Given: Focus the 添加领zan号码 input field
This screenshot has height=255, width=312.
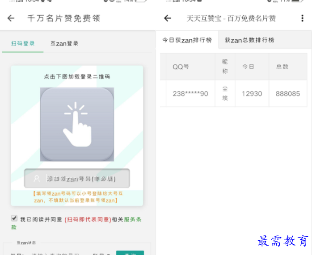Looking at the screenshot, I should click(x=77, y=178).
